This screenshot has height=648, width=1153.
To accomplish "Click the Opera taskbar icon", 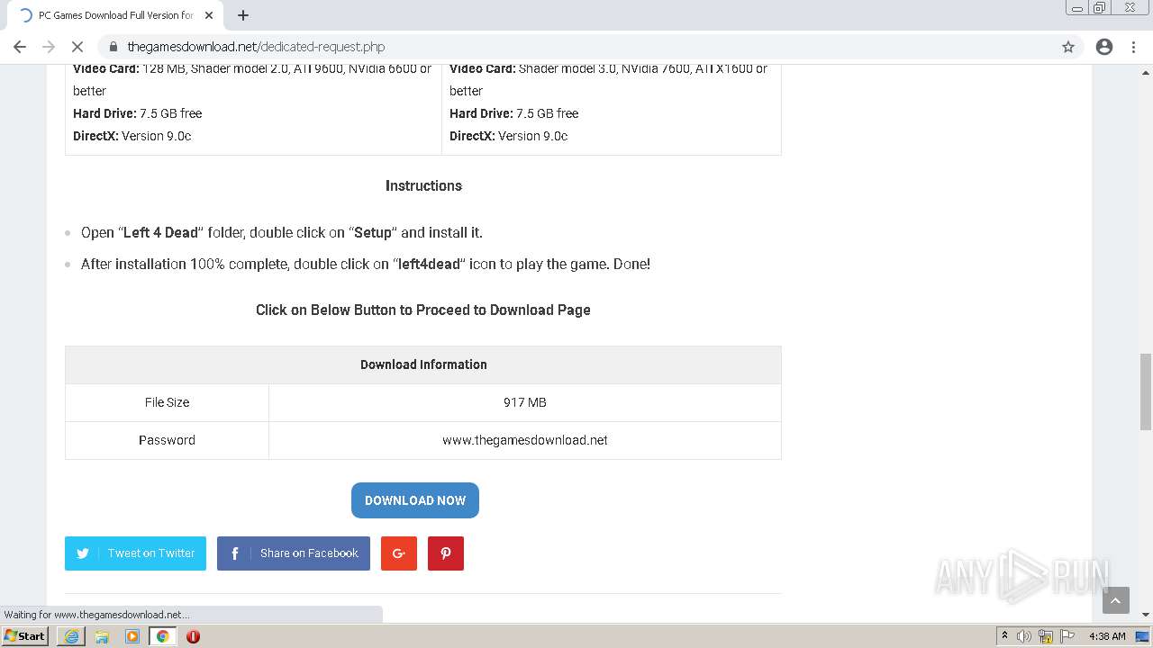I will (x=193, y=636).
